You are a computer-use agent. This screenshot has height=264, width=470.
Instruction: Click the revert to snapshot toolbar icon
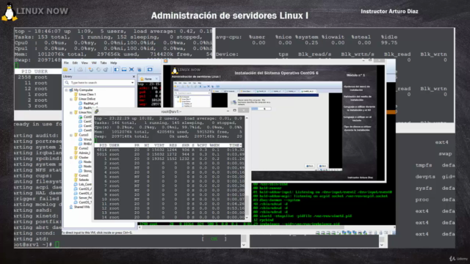[x=98, y=70]
